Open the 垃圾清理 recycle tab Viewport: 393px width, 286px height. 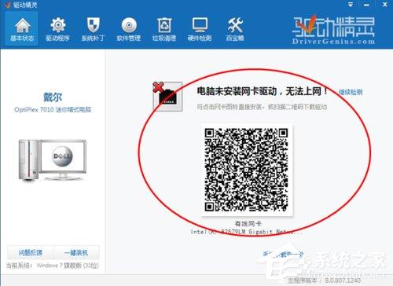click(x=164, y=29)
